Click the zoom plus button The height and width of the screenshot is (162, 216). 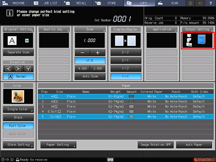98,53
